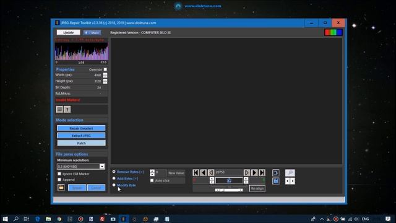Click the magnifier search icon
396x223 pixels.
[x=290, y=173]
